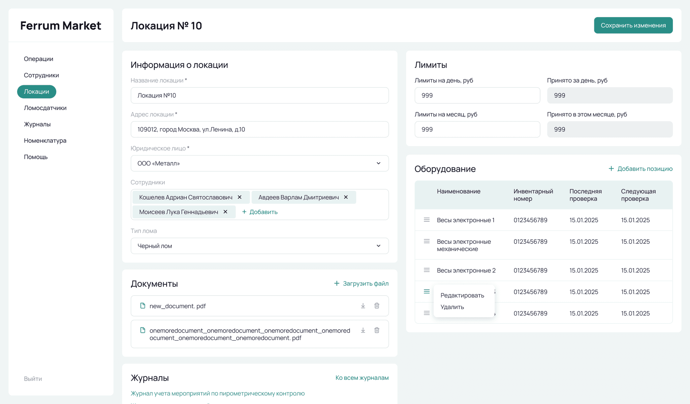Download the long onemoredocument pdf file
This screenshot has width=690, height=404.
(x=363, y=330)
